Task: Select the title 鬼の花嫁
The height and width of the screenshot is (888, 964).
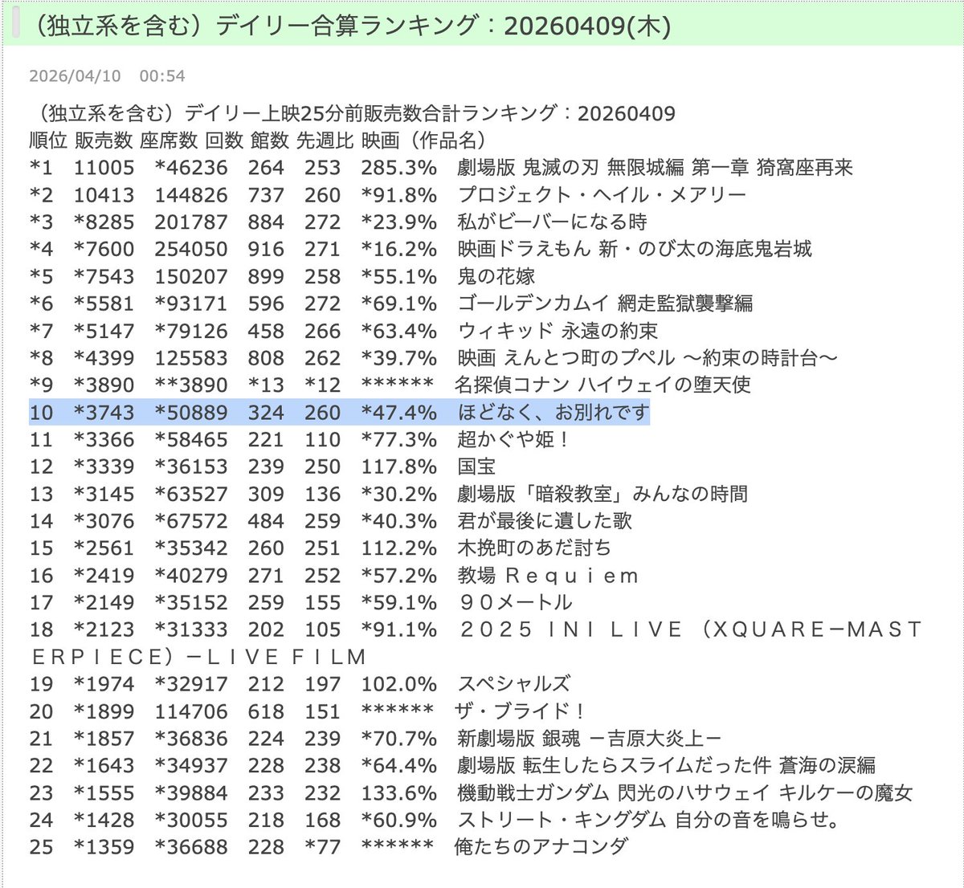Action: (x=496, y=277)
